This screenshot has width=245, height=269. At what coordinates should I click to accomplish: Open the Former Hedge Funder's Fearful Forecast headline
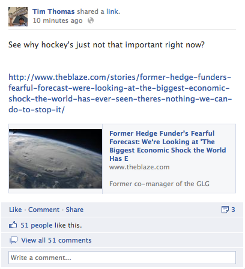[168, 146]
